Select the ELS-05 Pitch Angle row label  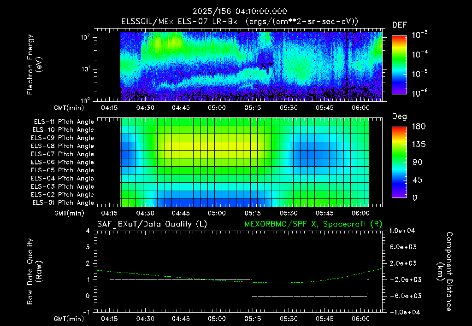pyautogui.click(x=63, y=170)
